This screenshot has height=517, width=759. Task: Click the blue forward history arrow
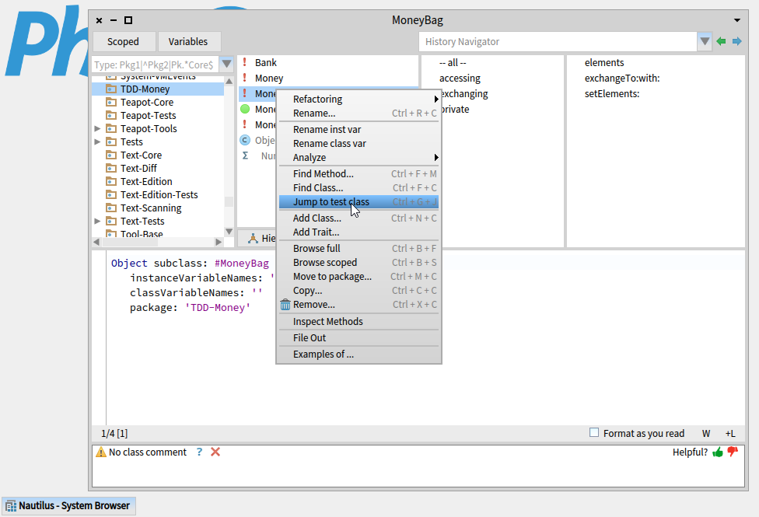(x=736, y=42)
